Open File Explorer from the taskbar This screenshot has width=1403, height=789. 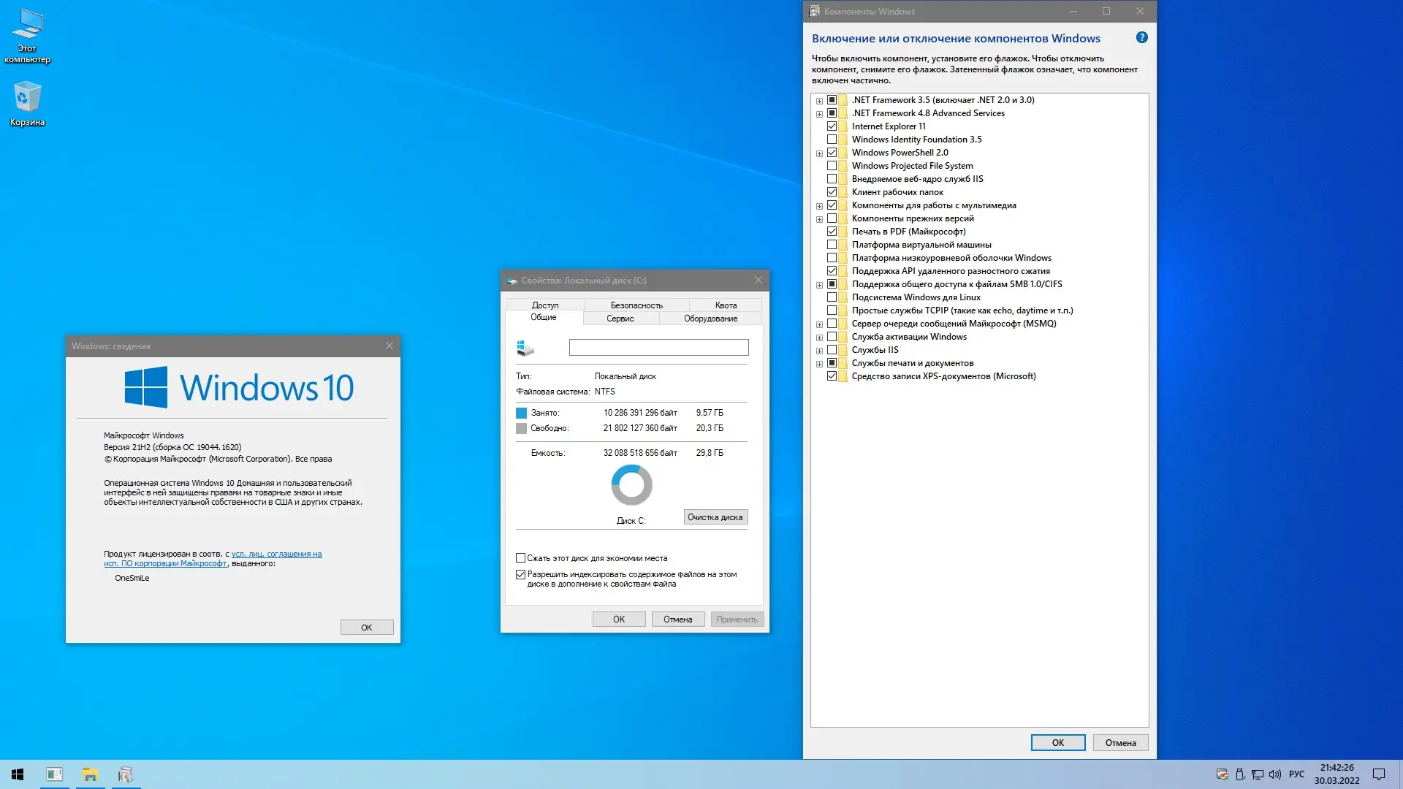tap(90, 774)
